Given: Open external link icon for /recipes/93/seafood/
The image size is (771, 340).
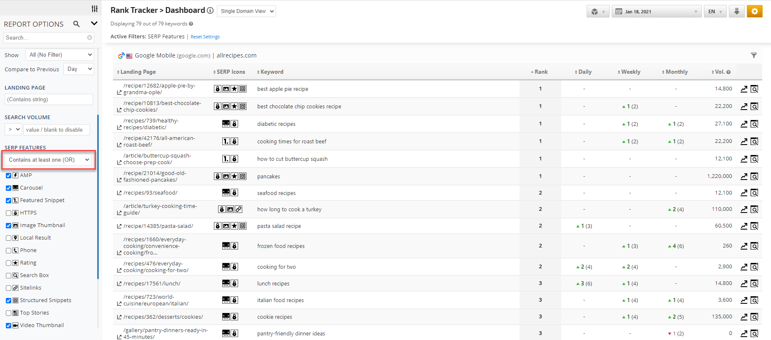Looking at the screenshot, I should pyautogui.click(x=119, y=193).
